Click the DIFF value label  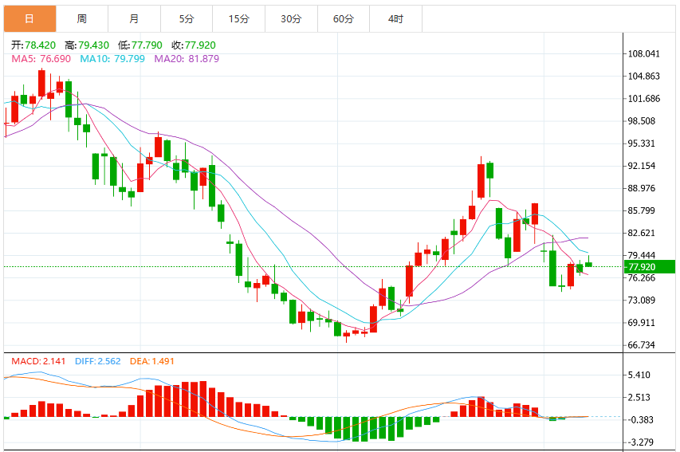coord(97,361)
